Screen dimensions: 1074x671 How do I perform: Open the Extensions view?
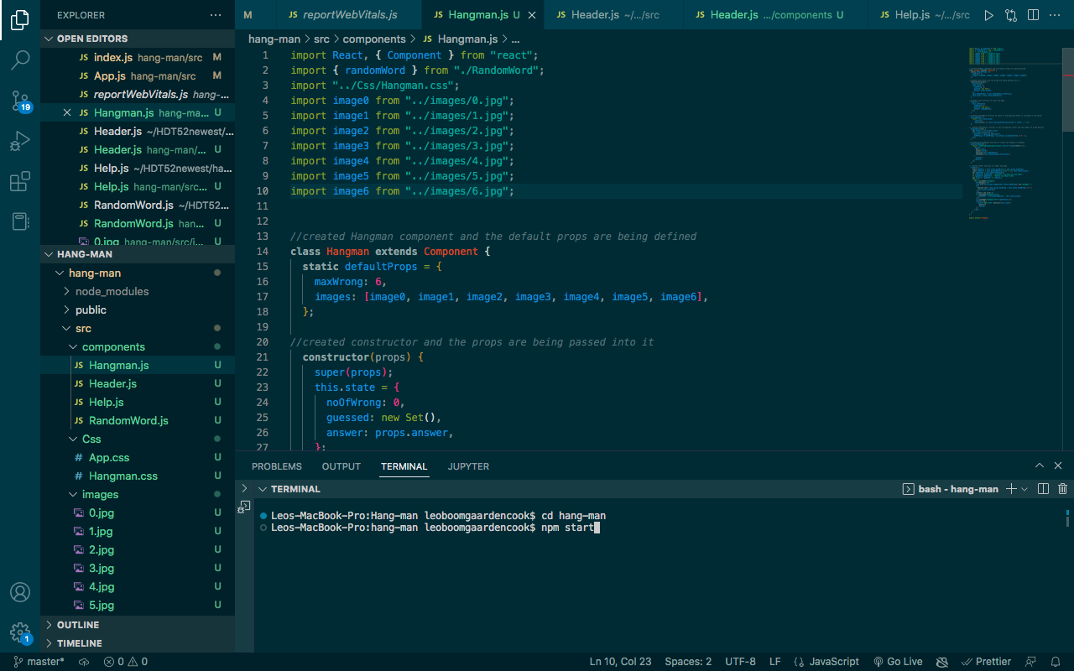pyautogui.click(x=20, y=181)
